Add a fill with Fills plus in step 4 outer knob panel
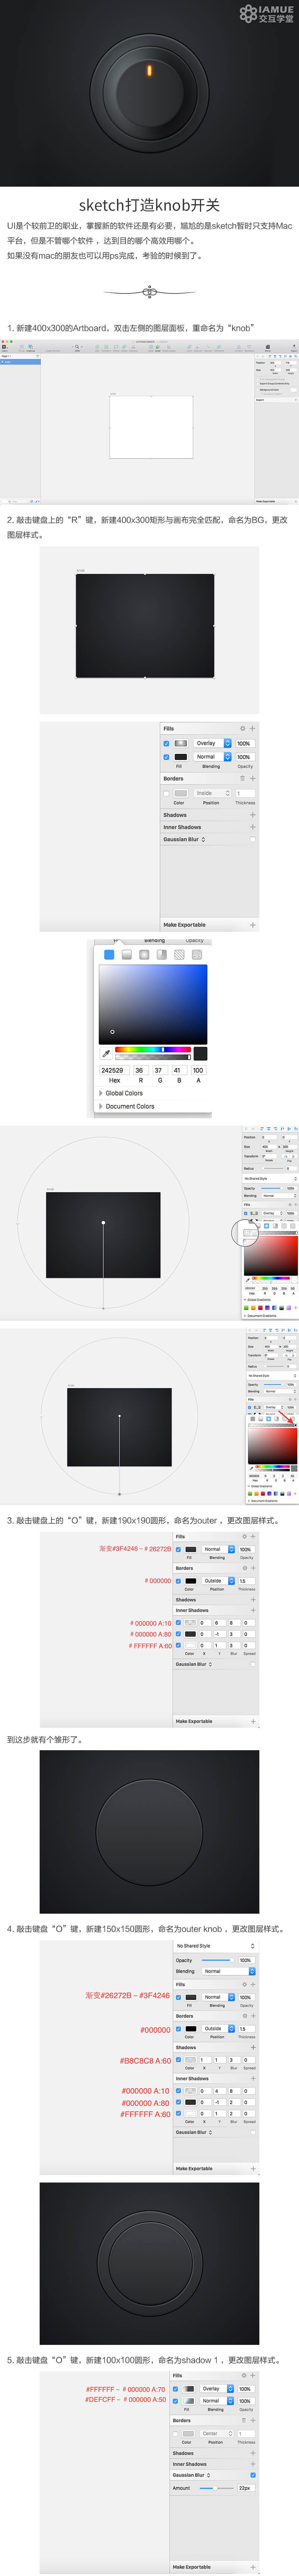299x2576 pixels. coord(253,1985)
